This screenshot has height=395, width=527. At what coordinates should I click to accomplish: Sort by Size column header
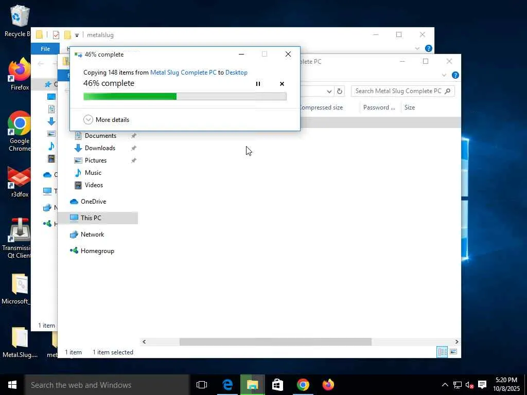[x=409, y=107]
